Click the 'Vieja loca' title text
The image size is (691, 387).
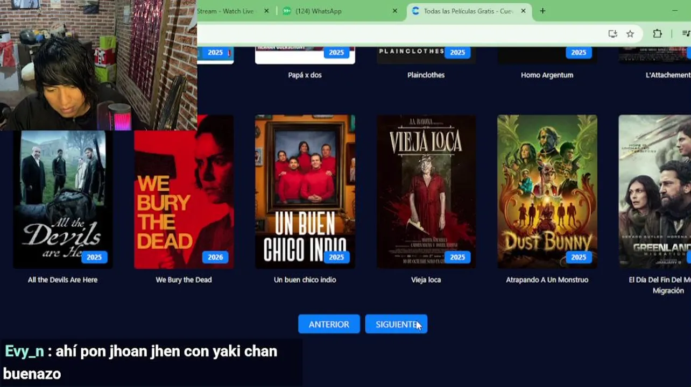point(426,279)
